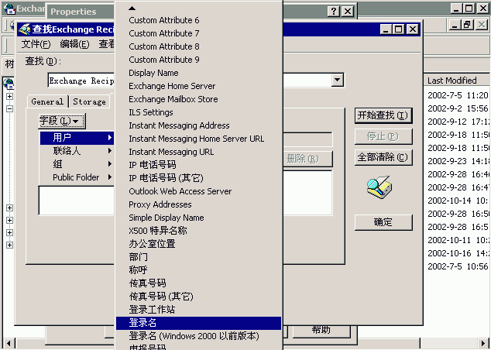Expand the Public Folder submenu
Image resolution: width=491 pixels, height=350 pixels.
[x=76, y=177]
